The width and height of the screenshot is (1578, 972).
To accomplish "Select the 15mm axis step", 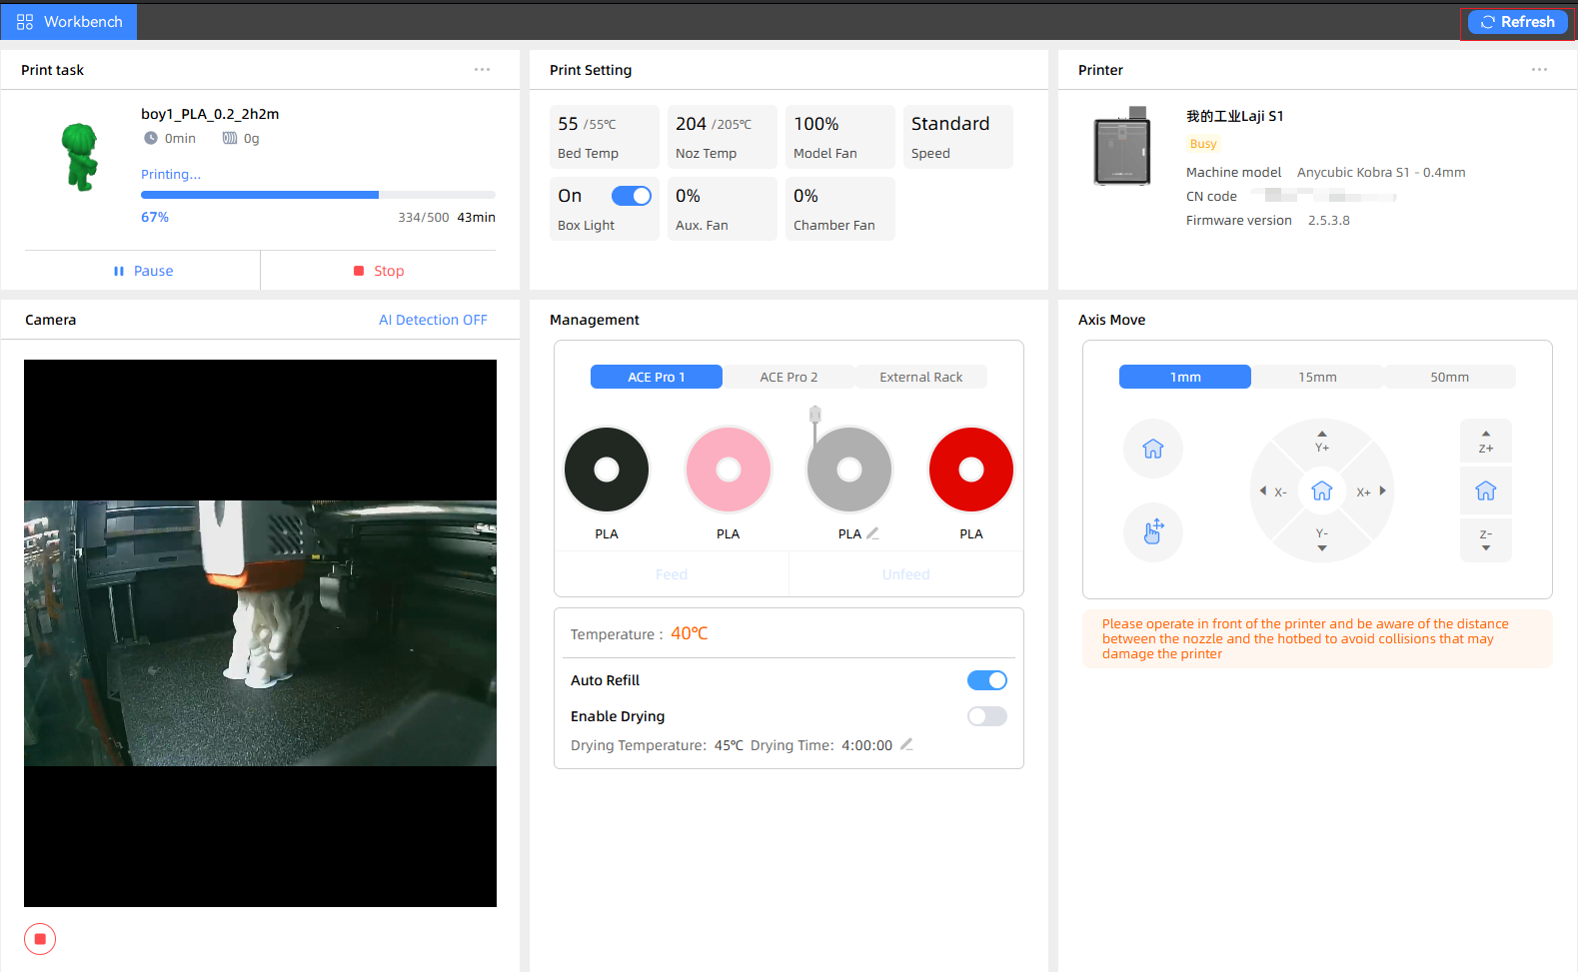I will pyautogui.click(x=1317, y=377).
